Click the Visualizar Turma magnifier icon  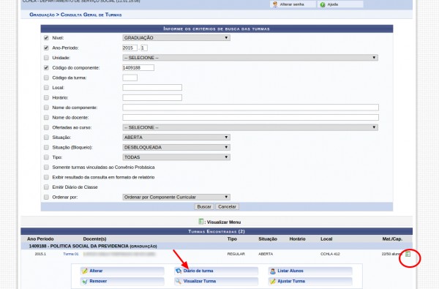point(179,281)
